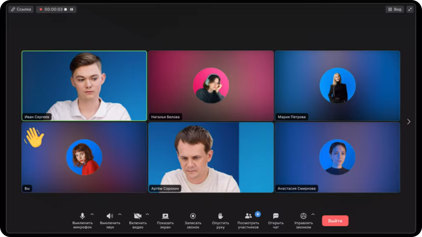The image size is (422, 237).
Task: Click the waving hand emoji on your tile
Action: [34, 137]
